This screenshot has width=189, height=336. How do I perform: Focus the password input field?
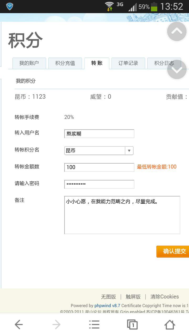point(99,184)
